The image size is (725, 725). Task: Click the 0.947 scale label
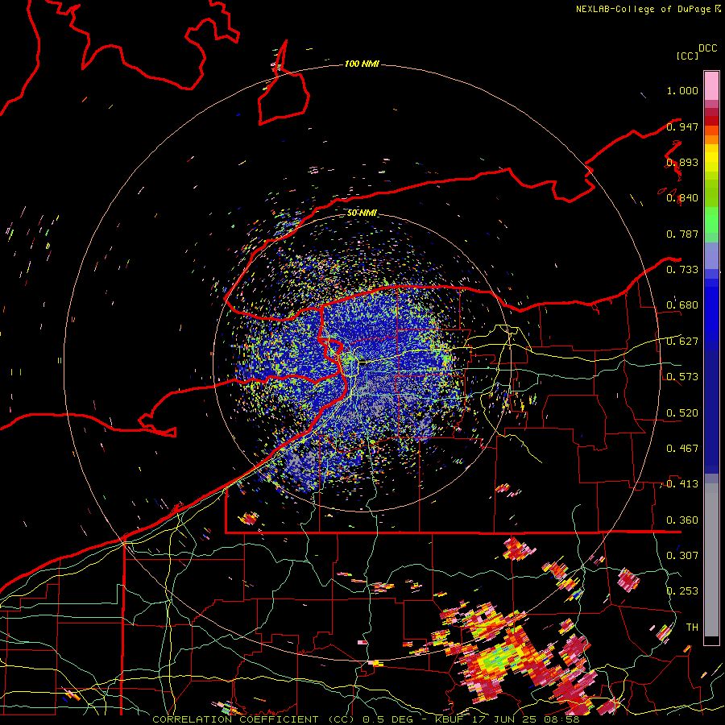point(682,126)
